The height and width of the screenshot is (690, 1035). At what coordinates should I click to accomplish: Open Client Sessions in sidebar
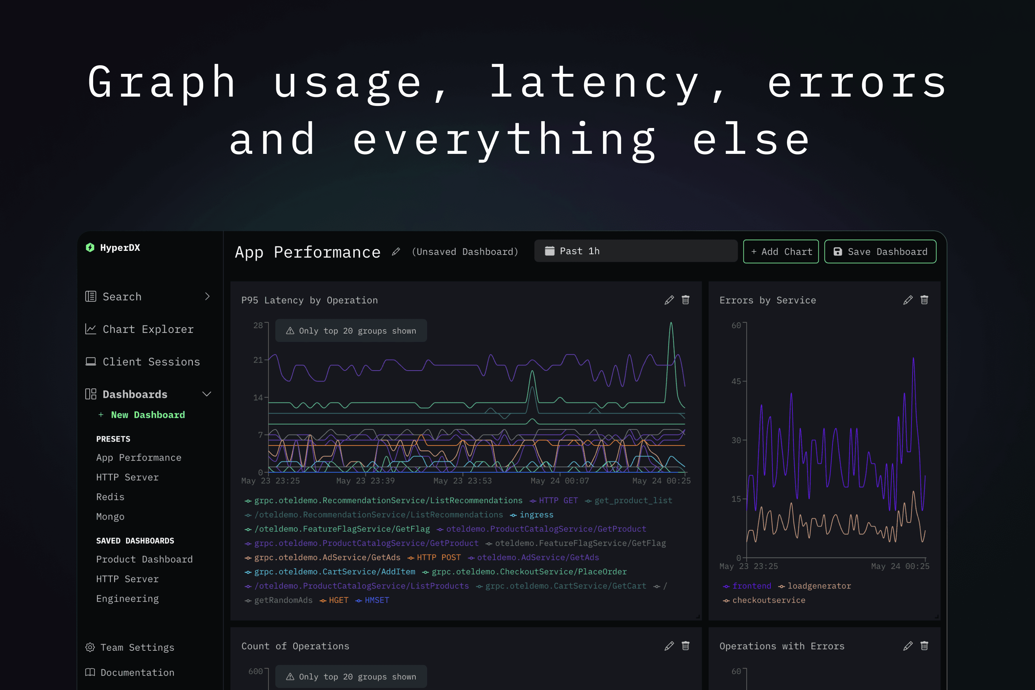[151, 362]
